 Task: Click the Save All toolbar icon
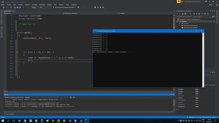[20, 8]
